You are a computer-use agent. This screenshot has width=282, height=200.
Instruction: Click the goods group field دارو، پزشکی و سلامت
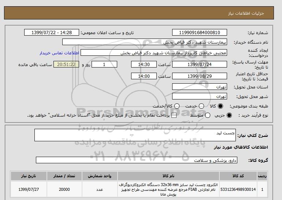[137, 160]
